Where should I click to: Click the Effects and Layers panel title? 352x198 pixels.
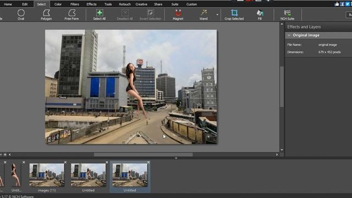[304, 27]
